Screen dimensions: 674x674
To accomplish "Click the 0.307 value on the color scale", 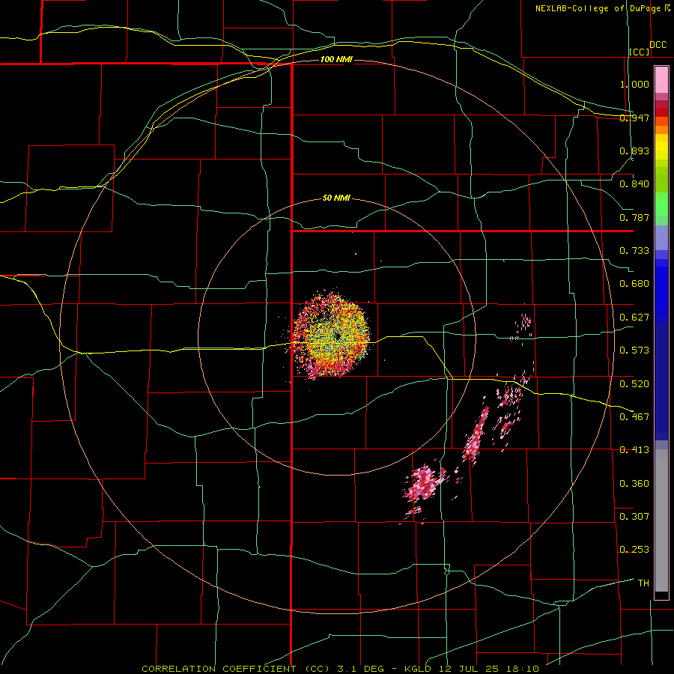I will [634, 517].
